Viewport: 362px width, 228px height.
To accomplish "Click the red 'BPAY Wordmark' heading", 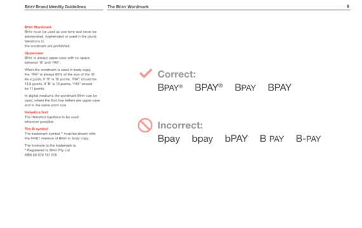I will (x=38, y=27).
